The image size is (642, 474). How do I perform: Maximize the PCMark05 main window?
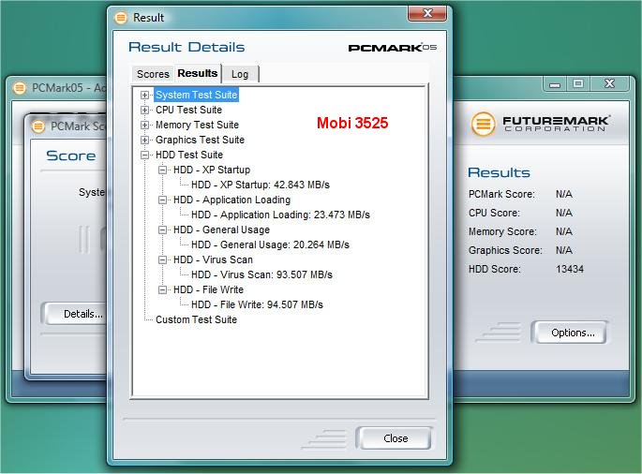tap(578, 84)
